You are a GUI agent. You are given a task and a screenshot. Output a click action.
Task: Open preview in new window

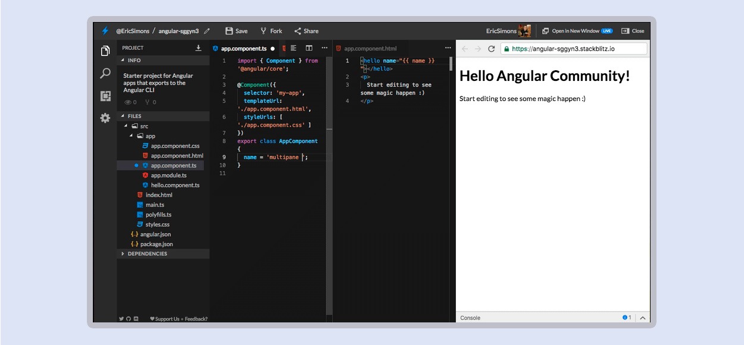click(x=577, y=31)
